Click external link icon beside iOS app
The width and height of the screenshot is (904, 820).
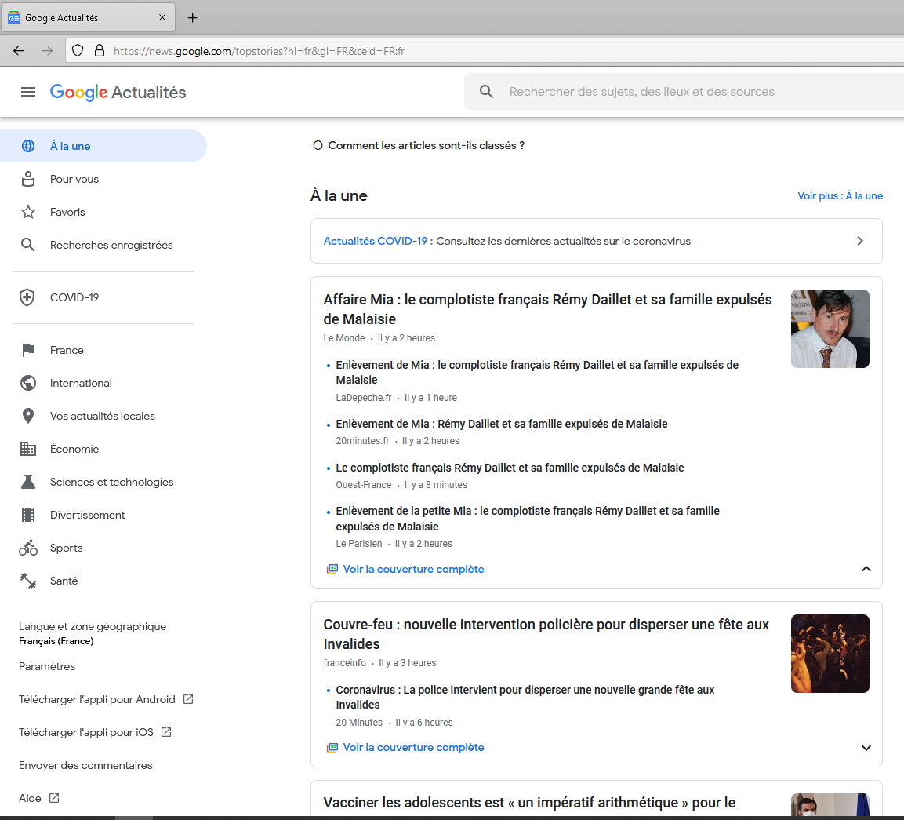pos(166,732)
